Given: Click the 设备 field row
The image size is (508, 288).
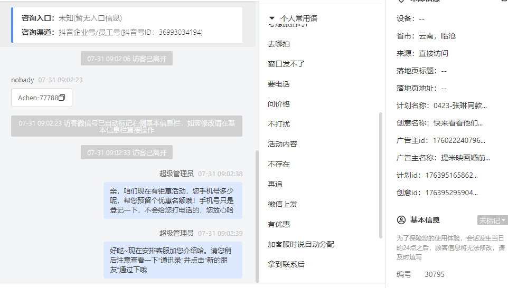Looking at the screenshot, I should coord(410,19).
